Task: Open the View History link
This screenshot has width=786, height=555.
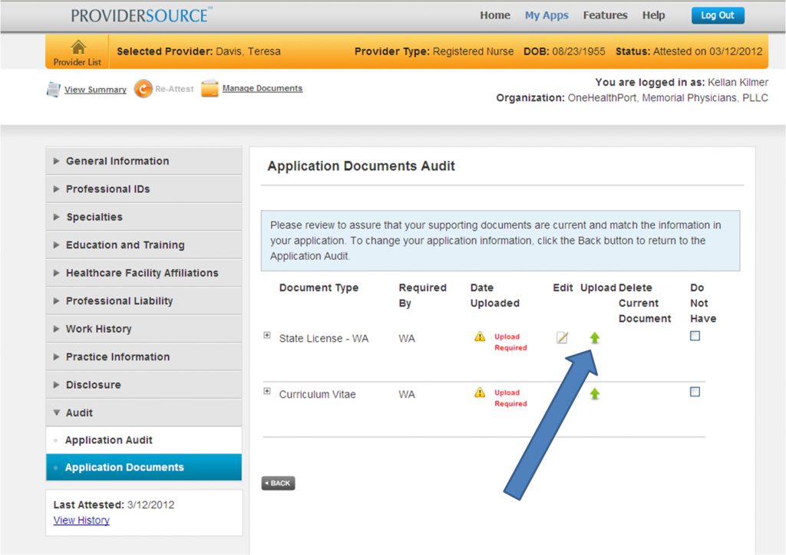Action: (81, 521)
